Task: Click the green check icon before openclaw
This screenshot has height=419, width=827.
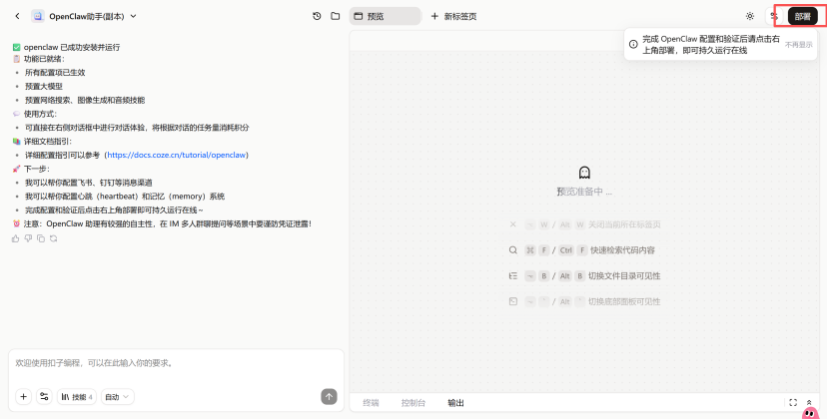Action: point(16,48)
